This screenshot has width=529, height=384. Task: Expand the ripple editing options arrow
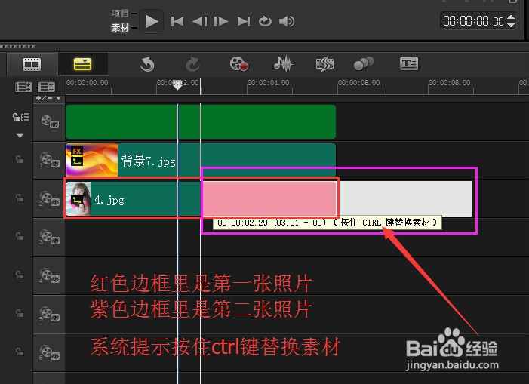pyautogui.click(x=20, y=135)
